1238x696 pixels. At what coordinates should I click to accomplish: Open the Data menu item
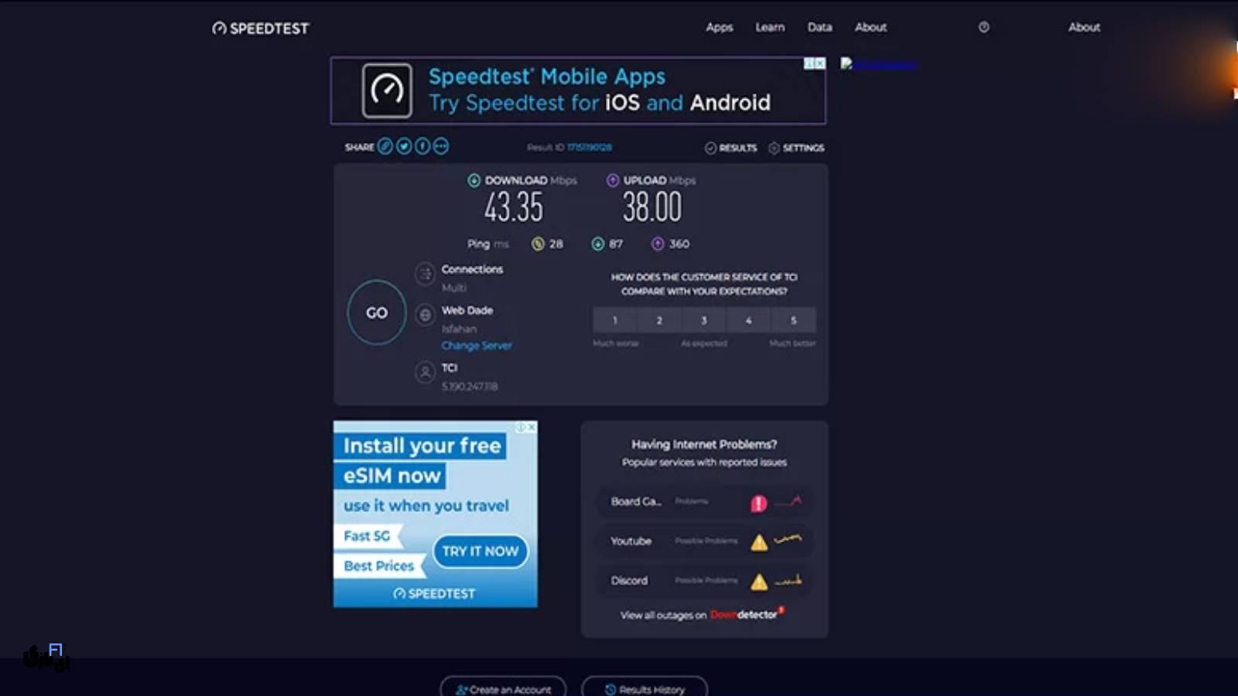pos(820,27)
